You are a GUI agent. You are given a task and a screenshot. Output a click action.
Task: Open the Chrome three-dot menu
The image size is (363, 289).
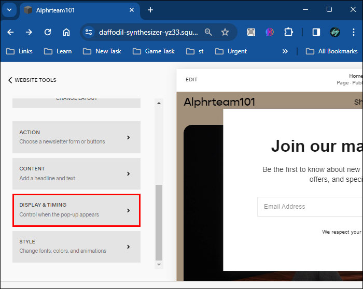[x=353, y=32]
